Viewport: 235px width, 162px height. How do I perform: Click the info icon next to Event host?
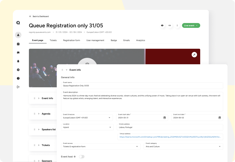point(75,157)
